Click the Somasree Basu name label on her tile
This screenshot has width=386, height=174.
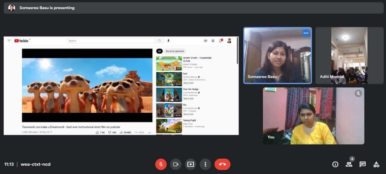(262, 77)
